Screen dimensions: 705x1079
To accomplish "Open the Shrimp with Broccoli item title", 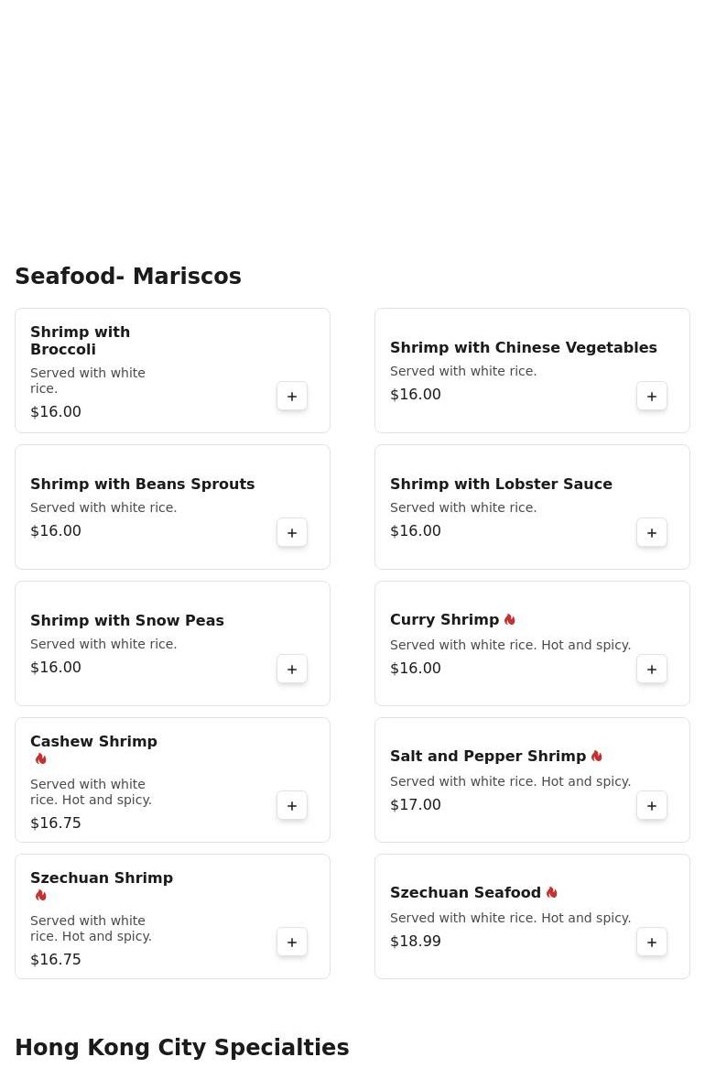I will click(80, 341).
